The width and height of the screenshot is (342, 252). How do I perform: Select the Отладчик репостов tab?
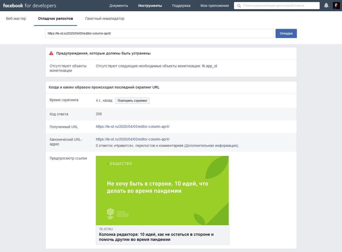pyautogui.click(x=56, y=18)
